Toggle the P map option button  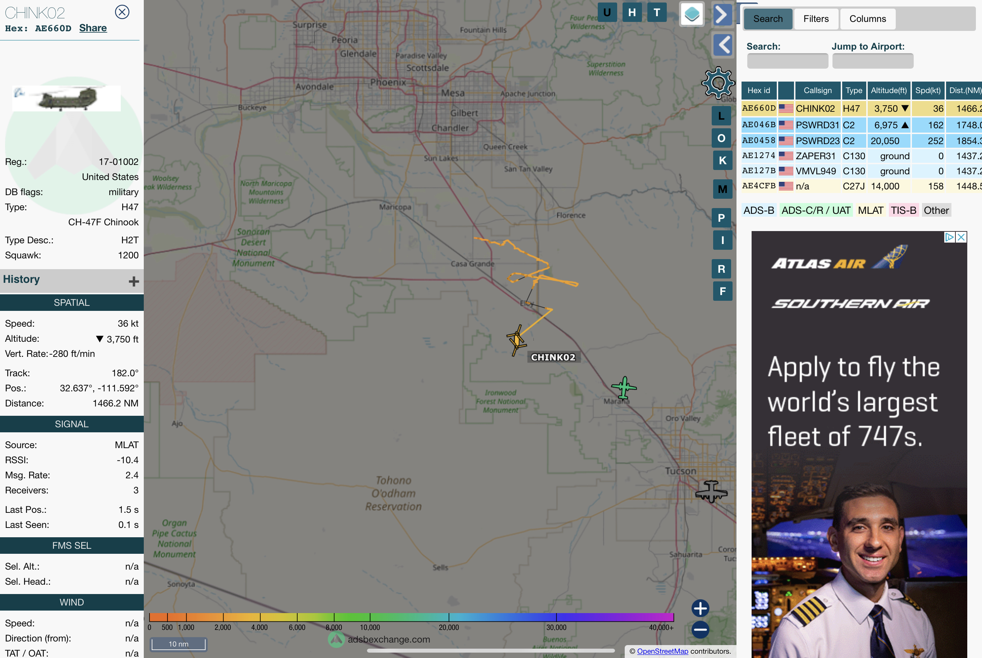tap(721, 218)
